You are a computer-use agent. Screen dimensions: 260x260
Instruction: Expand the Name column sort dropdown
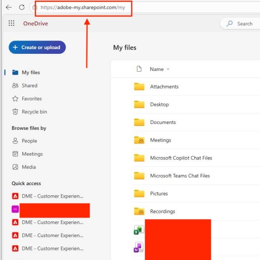click(168, 69)
